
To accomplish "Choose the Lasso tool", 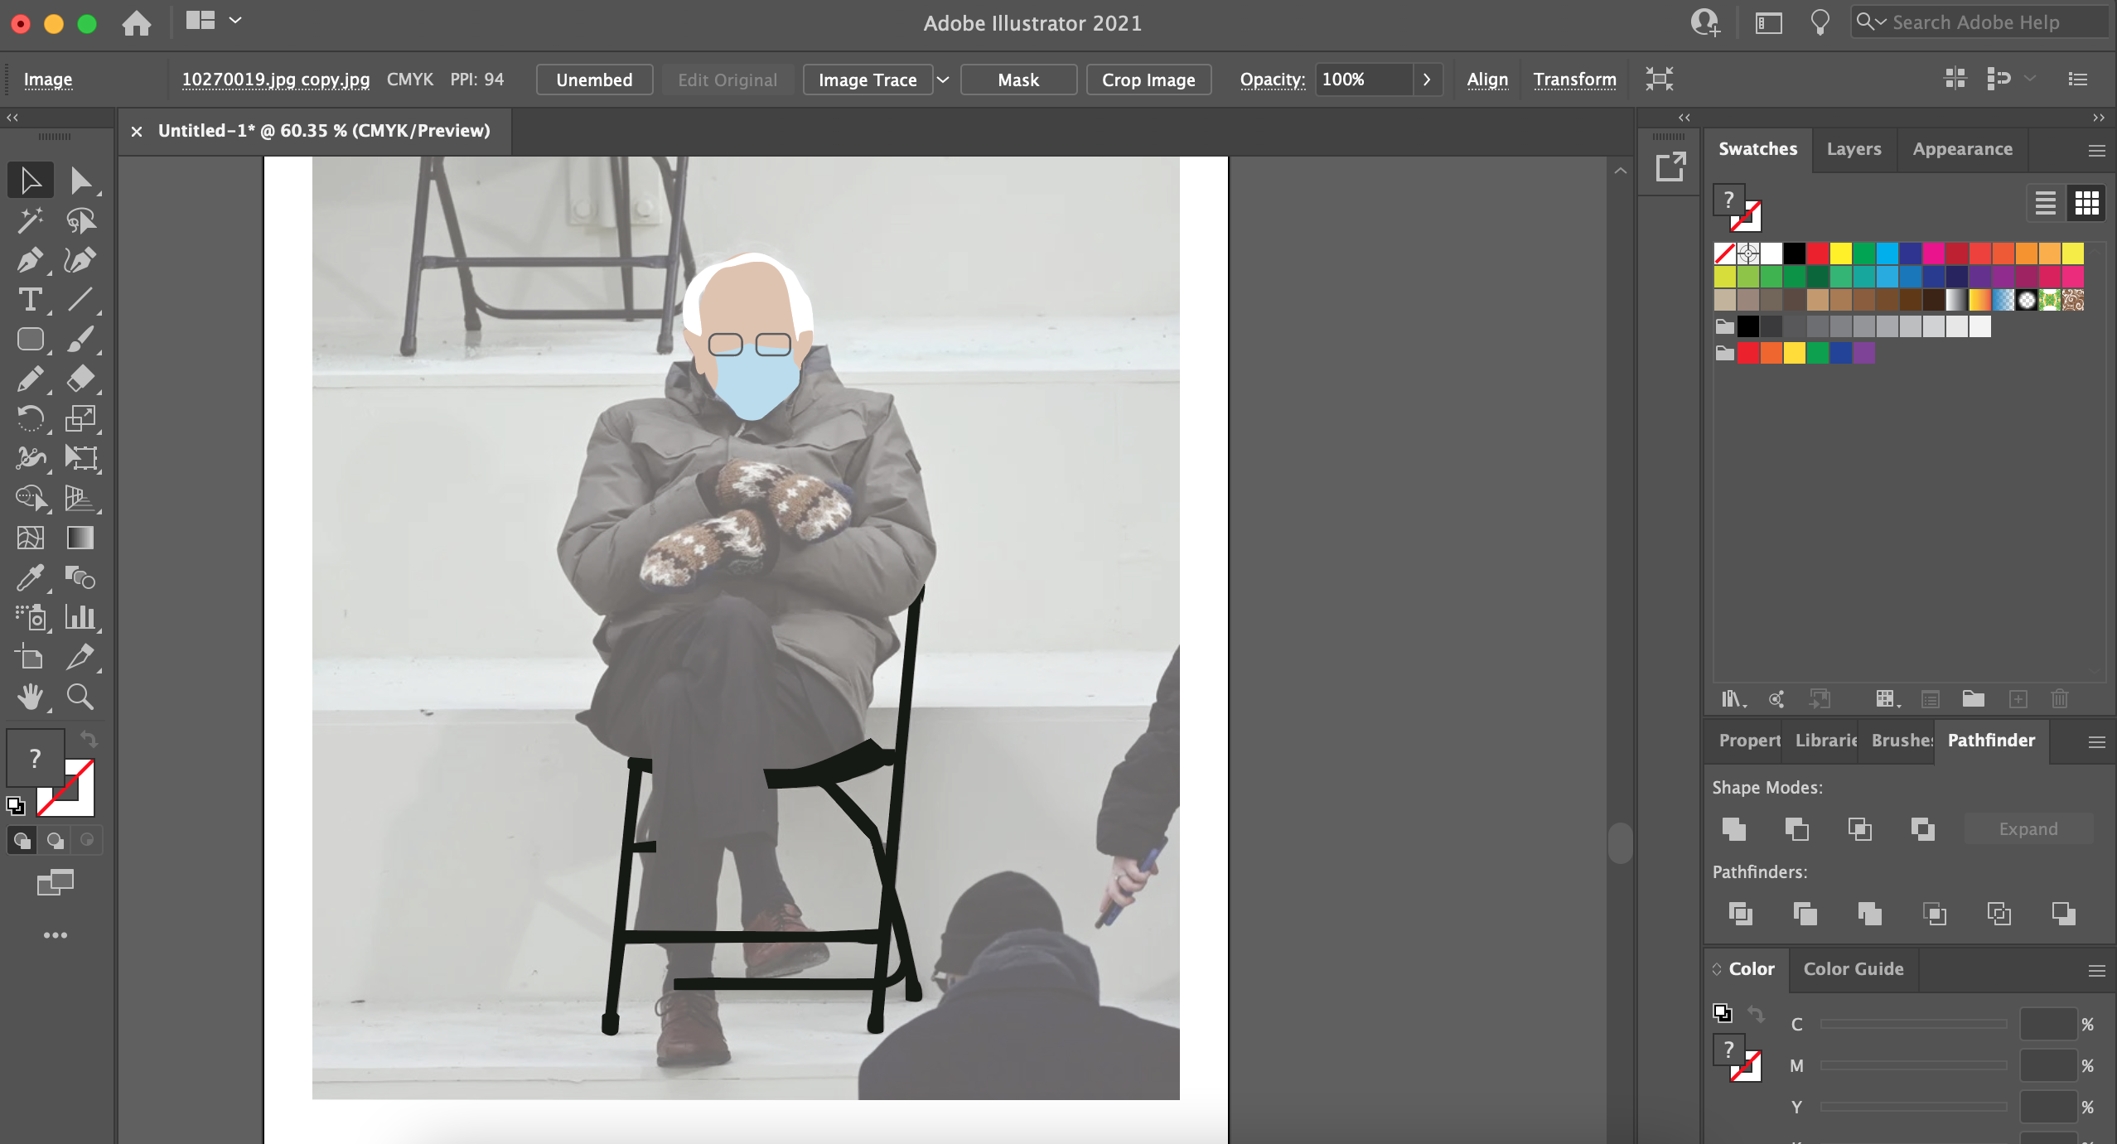I will (x=80, y=220).
